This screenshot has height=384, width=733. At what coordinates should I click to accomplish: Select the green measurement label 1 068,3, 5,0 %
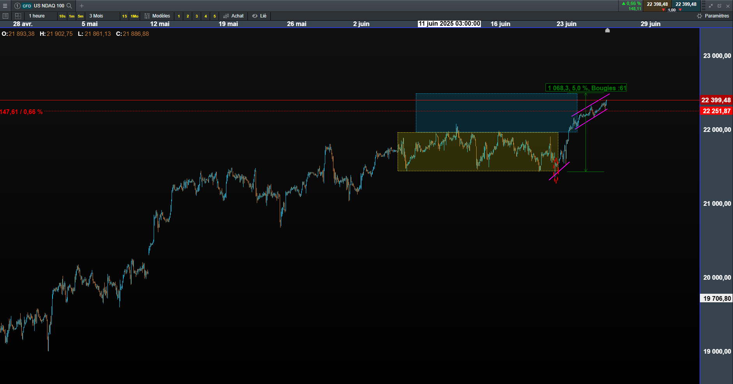point(586,88)
